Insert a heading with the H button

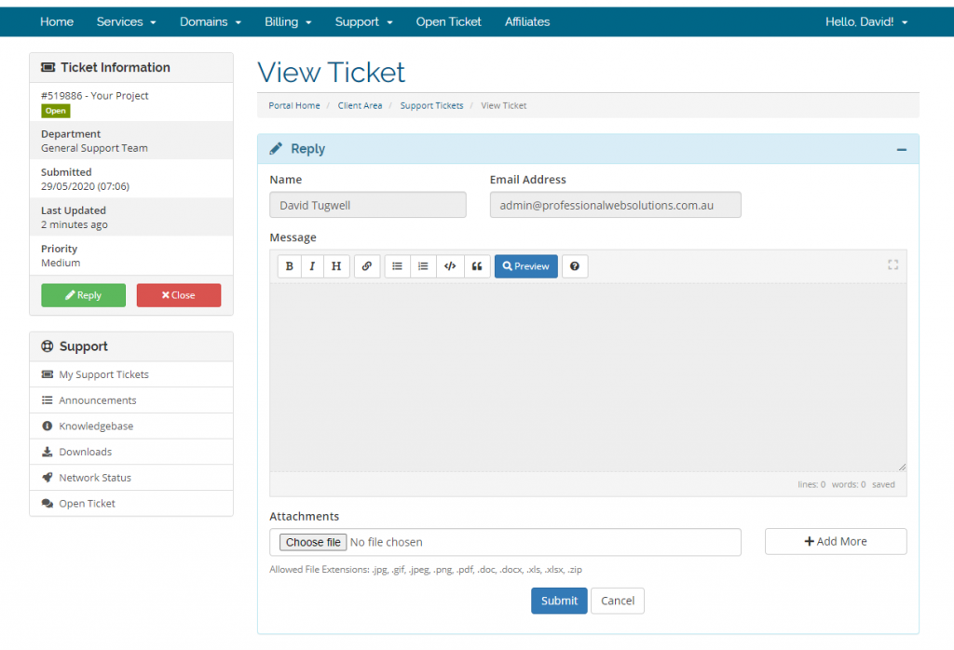[336, 266]
